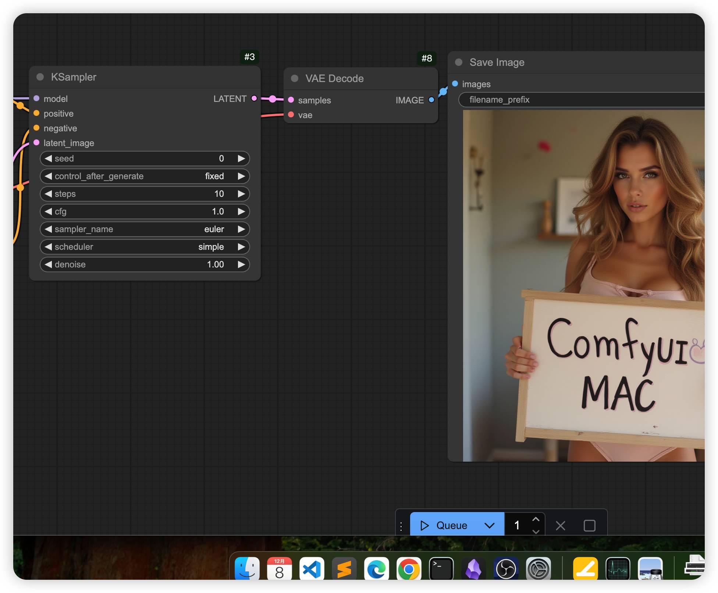This screenshot has width=718, height=593.
Task: Toggle the Save Image node collapse dot
Action: click(459, 62)
